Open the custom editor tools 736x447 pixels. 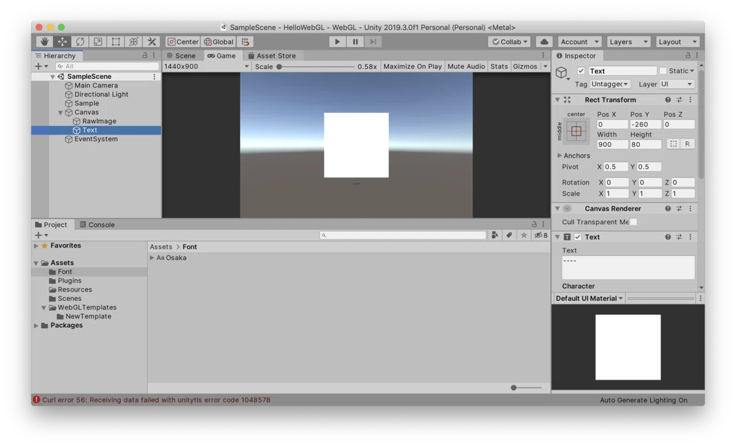point(151,42)
